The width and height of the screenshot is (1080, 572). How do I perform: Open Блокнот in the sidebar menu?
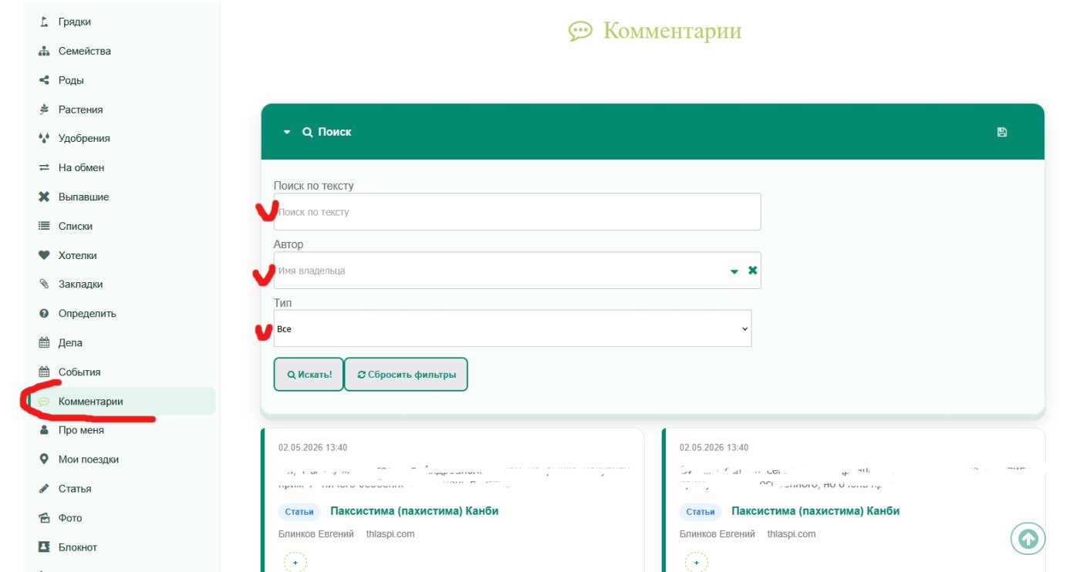[78, 547]
